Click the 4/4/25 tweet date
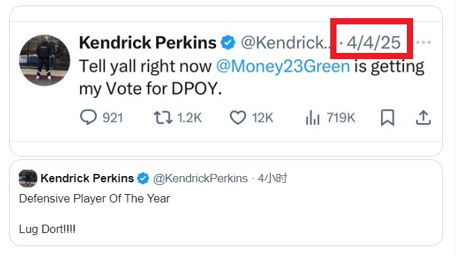The height and width of the screenshot is (256, 457). click(x=373, y=42)
